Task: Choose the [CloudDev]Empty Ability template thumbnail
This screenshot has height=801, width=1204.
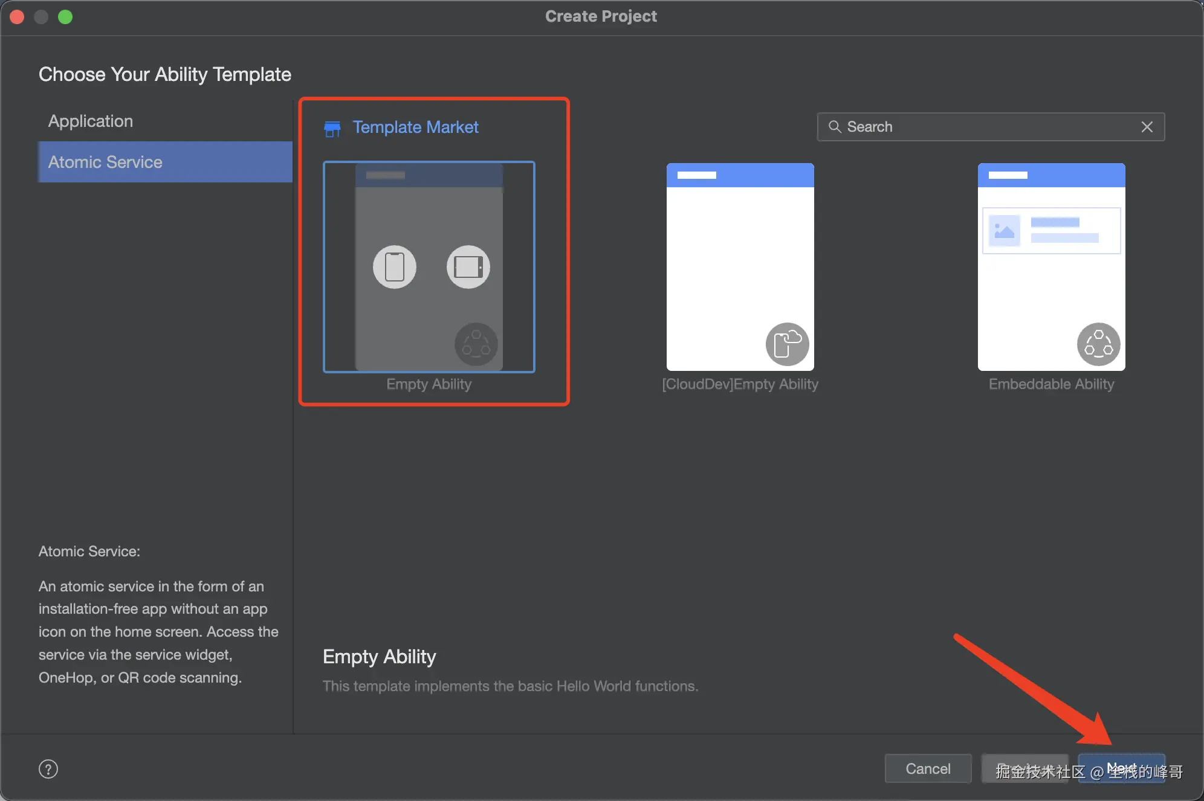Action: pos(740,266)
